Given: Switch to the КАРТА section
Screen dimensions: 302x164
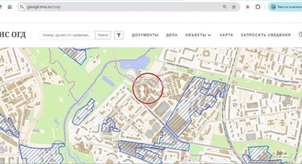Looking at the screenshot, I should tap(226, 35).
